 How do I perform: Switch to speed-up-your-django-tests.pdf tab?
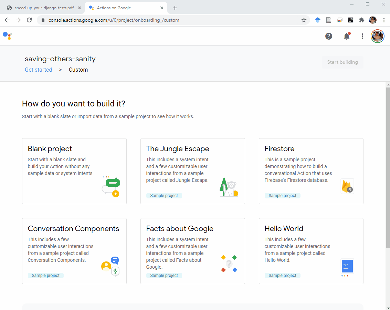pyautogui.click(x=44, y=8)
